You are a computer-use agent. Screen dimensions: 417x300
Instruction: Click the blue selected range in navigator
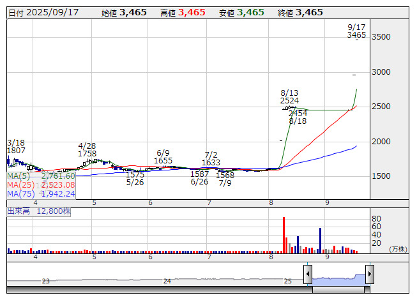[338, 279]
